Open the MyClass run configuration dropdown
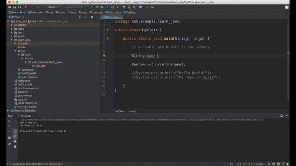 52,7
